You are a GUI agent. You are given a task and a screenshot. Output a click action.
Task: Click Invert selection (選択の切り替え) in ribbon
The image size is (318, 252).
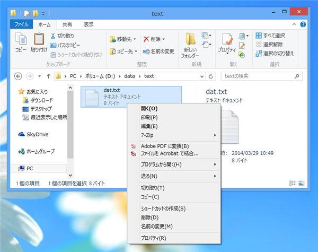(275, 54)
